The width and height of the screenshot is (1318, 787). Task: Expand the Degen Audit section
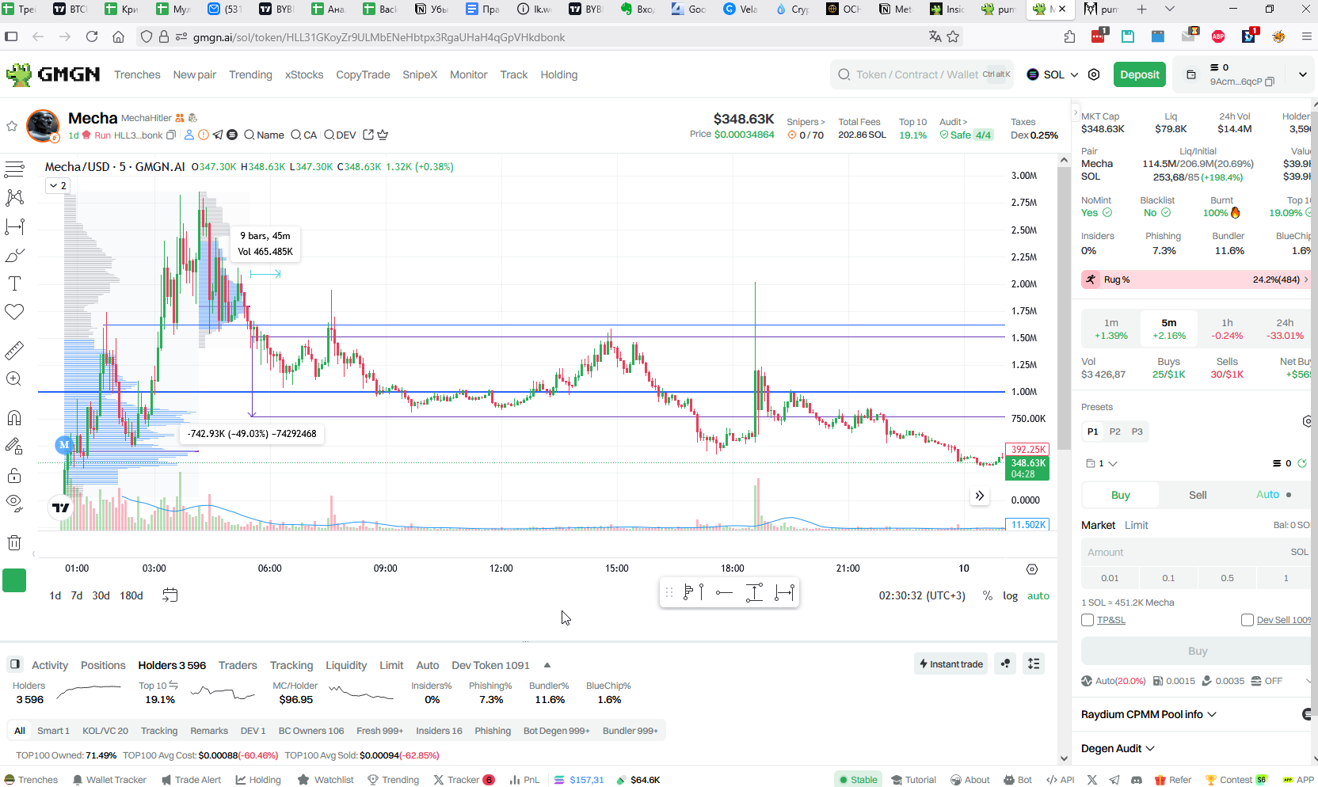tap(1118, 748)
